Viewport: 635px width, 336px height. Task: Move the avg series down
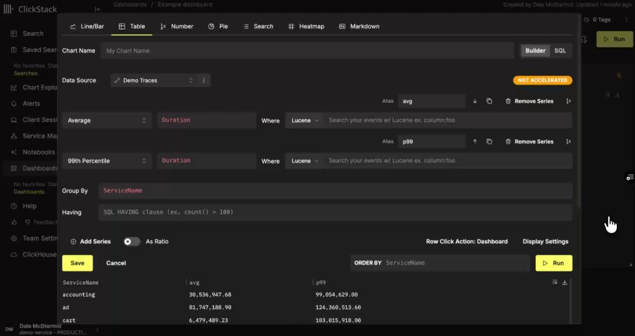[x=475, y=101]
